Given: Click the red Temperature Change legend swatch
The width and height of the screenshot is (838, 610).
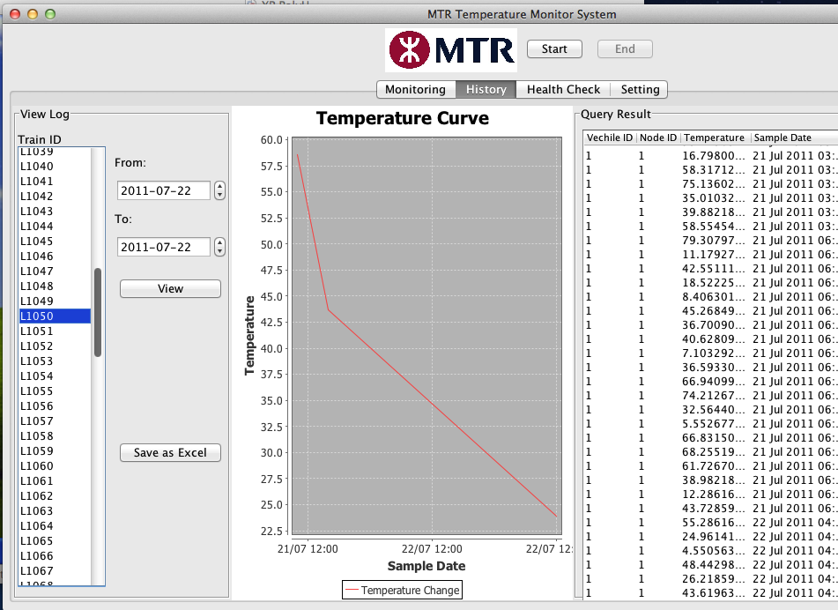Looking at the screenshot, I should pos(352,591).
